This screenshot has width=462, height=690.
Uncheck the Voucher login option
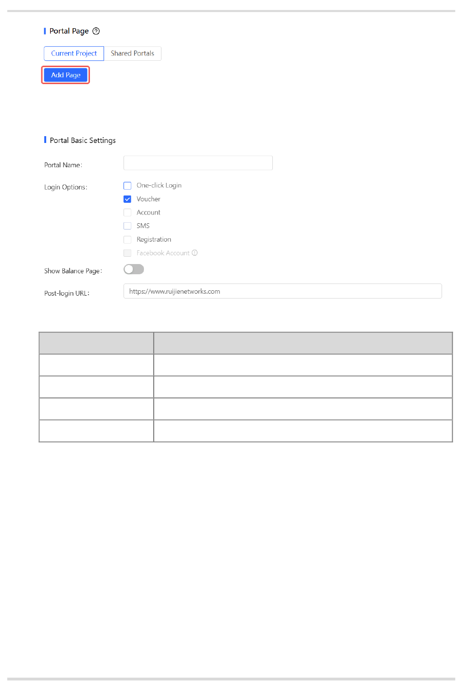click(127, 199)
